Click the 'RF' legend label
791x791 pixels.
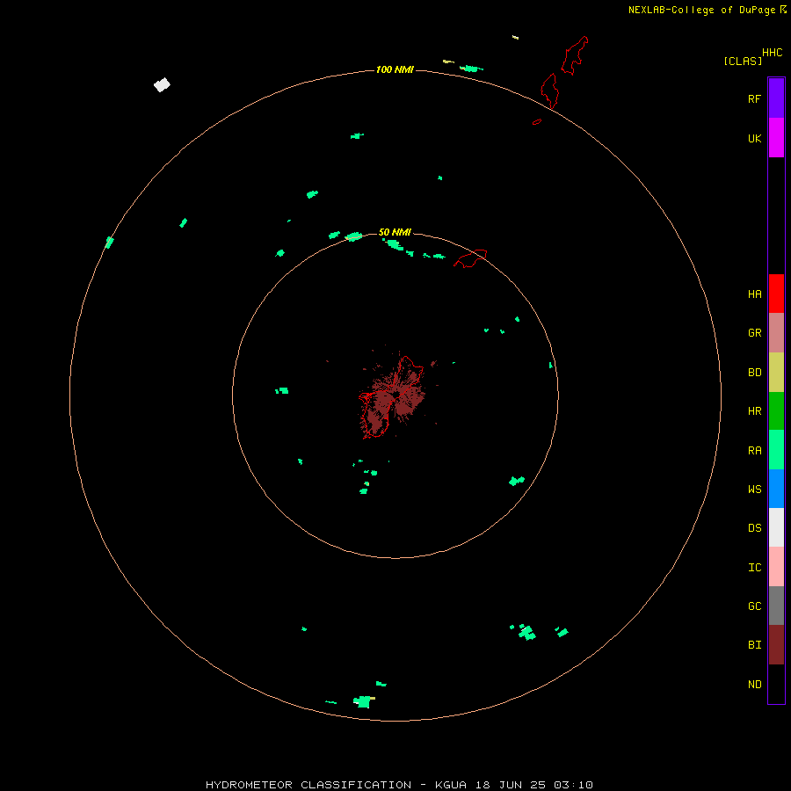point(754,98)
